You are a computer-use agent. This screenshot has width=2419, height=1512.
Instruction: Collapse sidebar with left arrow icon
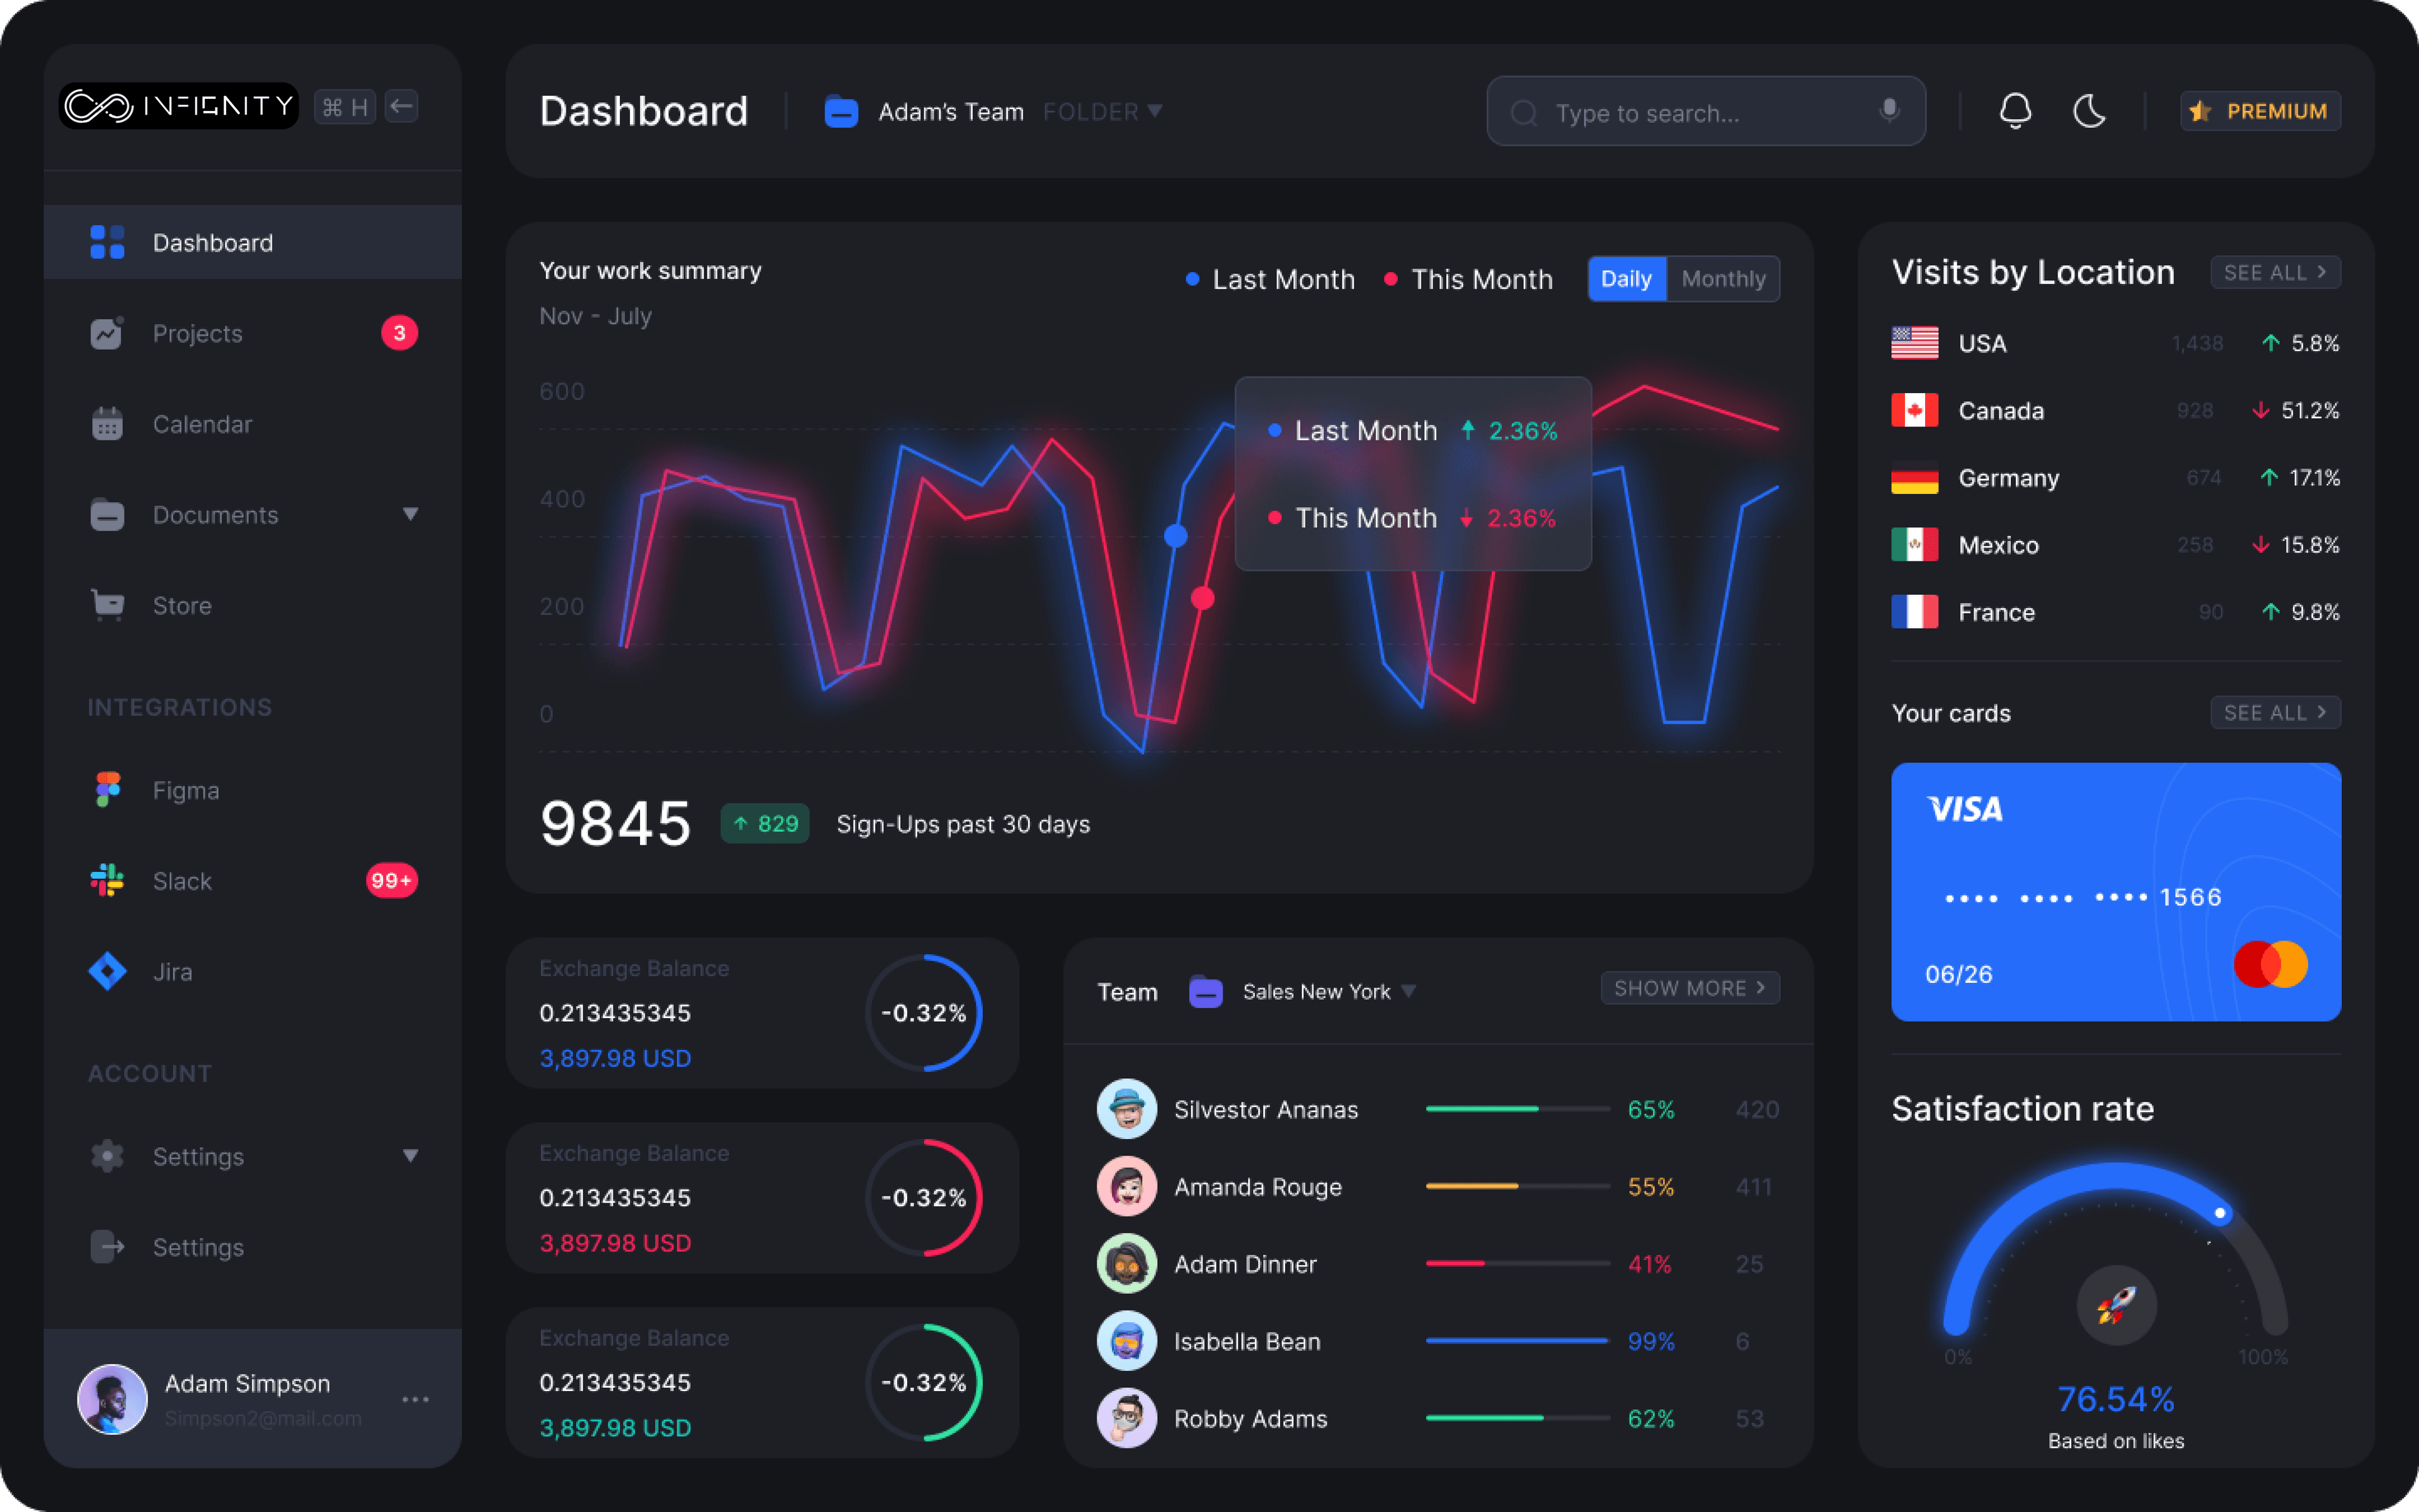click(402, 106)
